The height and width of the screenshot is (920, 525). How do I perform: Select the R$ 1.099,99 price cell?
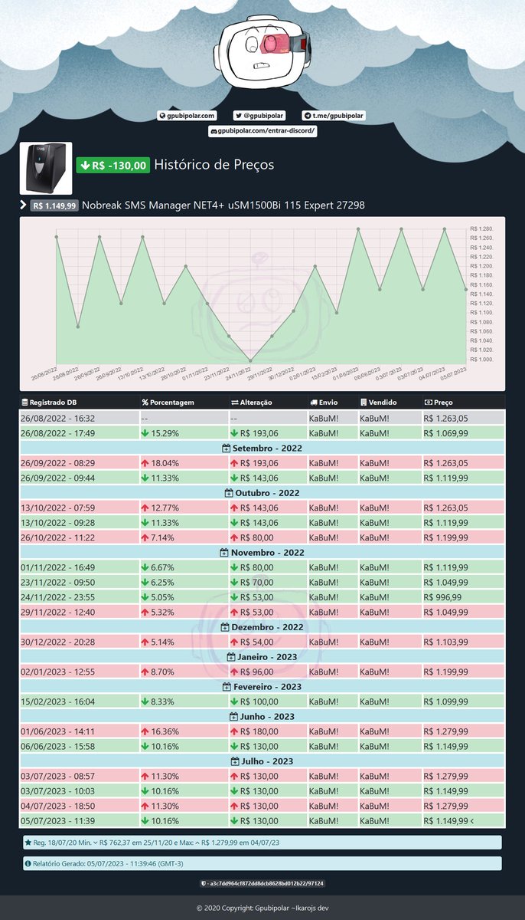(463, 701)
